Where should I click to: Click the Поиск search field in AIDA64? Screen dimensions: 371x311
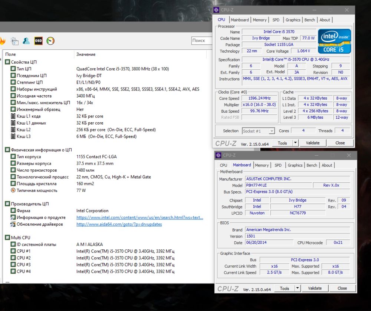point(201,41)
